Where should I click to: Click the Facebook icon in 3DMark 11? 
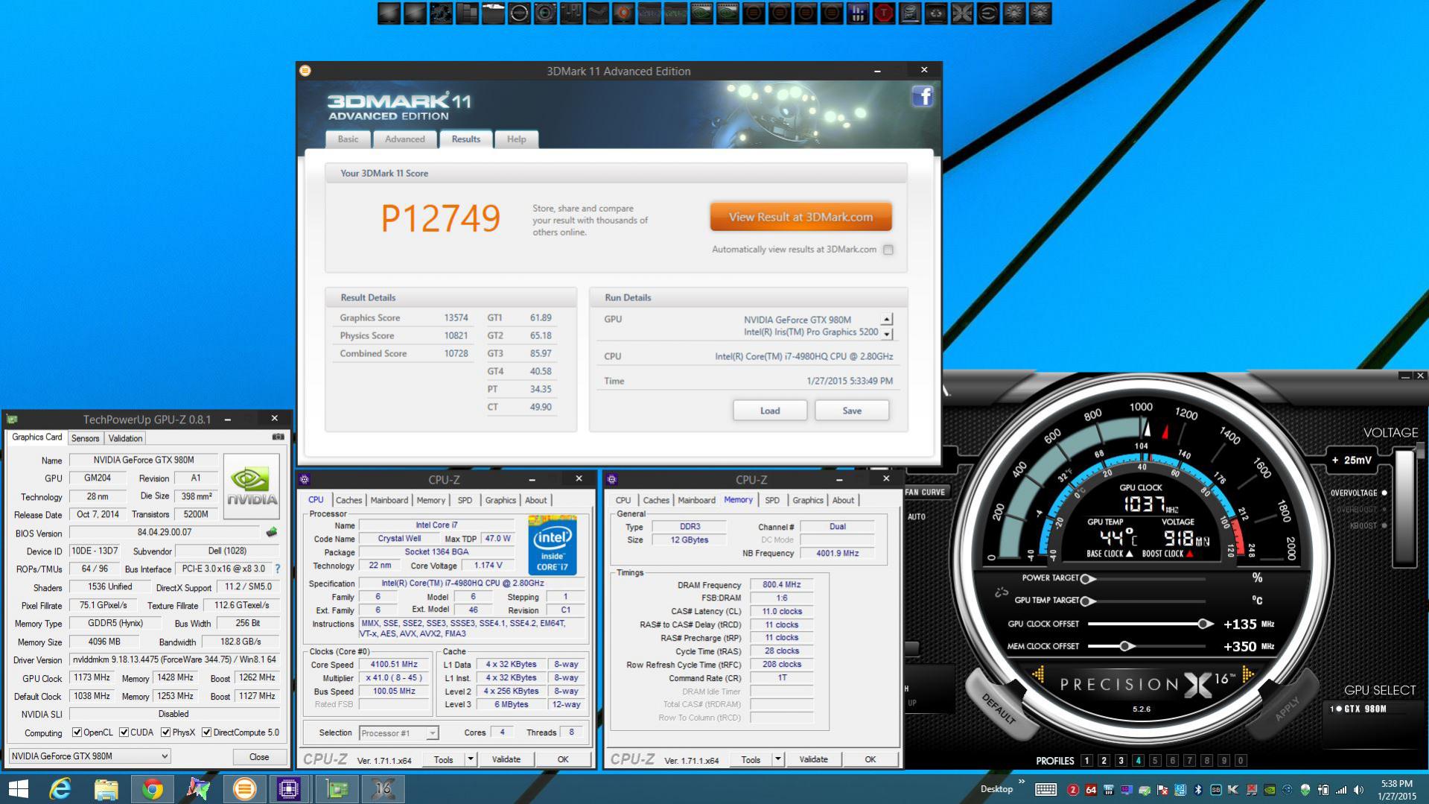[x=923, y=96]
